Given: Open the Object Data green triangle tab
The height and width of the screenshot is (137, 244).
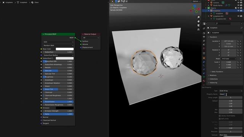Looking at the screenshot, I should 204,77.
